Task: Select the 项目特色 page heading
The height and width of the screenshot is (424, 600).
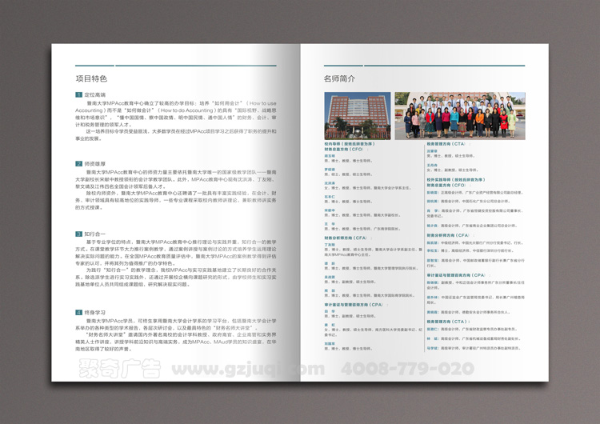Action: (x=90, y=78)
